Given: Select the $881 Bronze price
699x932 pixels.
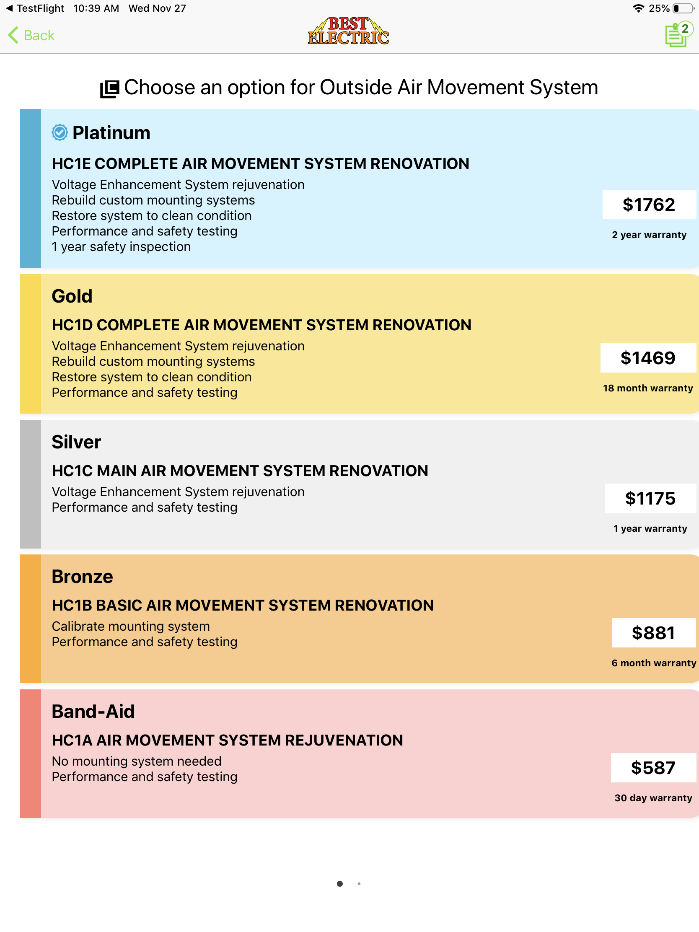Looking at the screenshot, I should (653, 633).
